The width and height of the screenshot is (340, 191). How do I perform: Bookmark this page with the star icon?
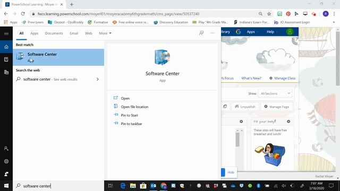[x=269, y=14]
